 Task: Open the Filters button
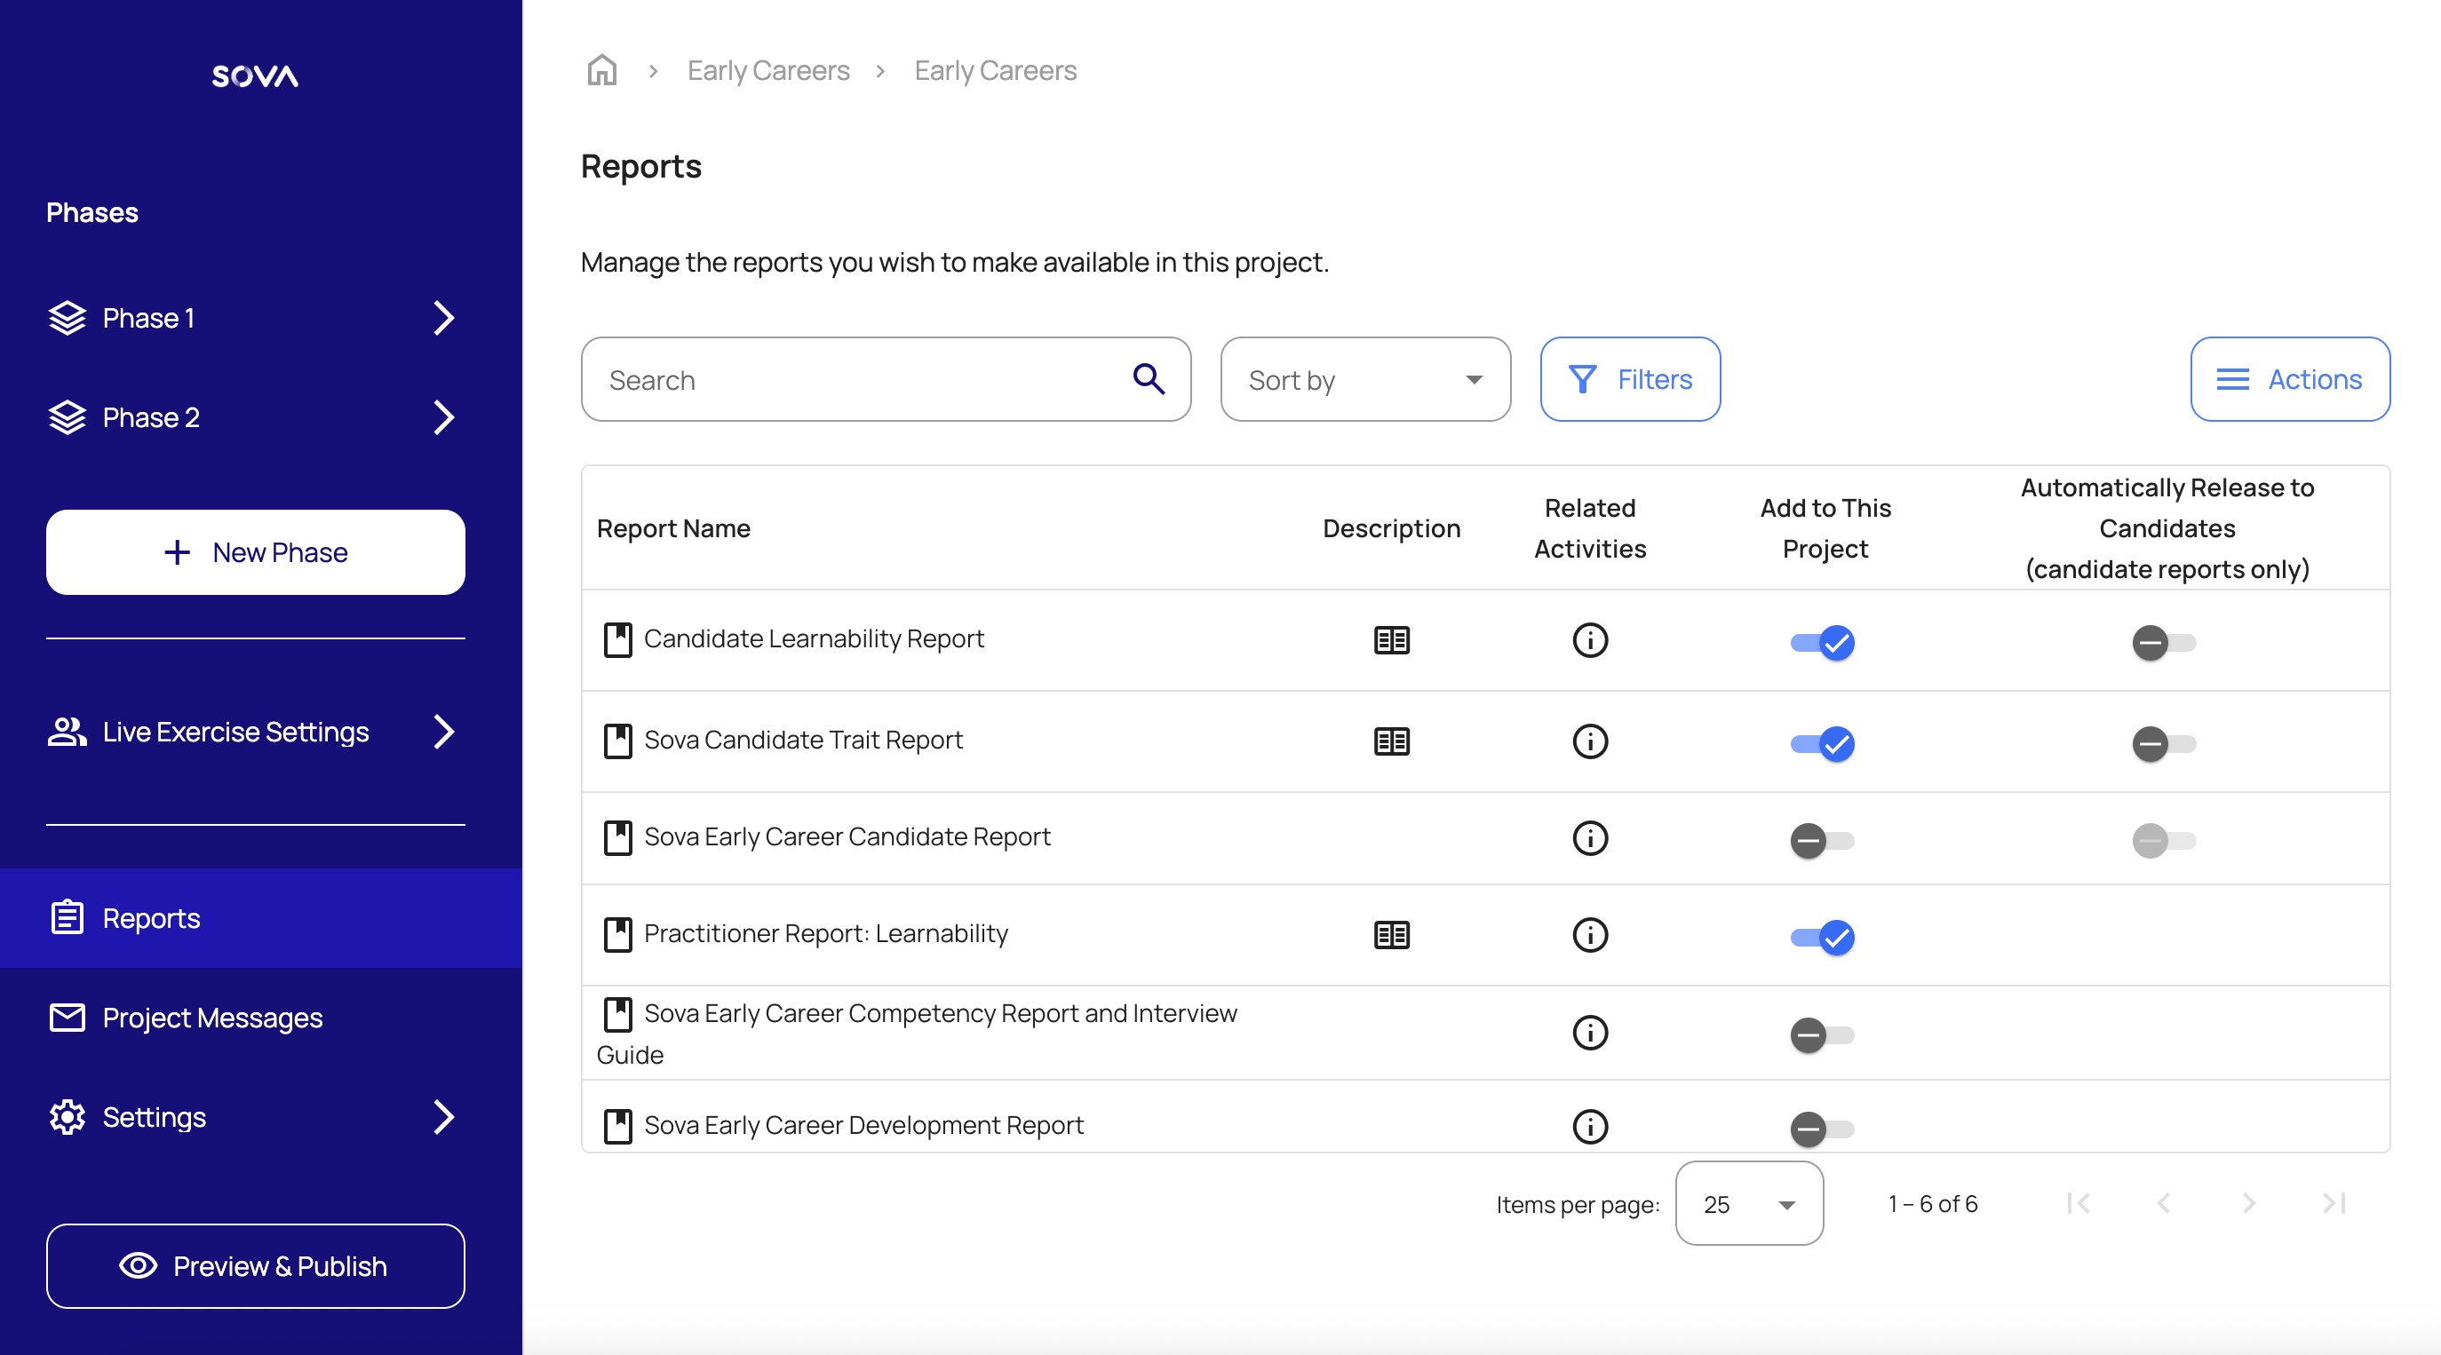click(x=1630, y=379)
